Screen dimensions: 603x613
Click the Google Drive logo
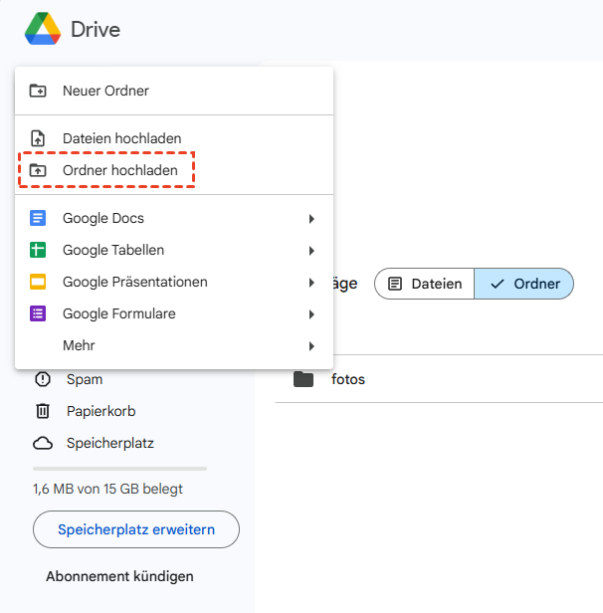pyautogui.click(x=42, y=29)
